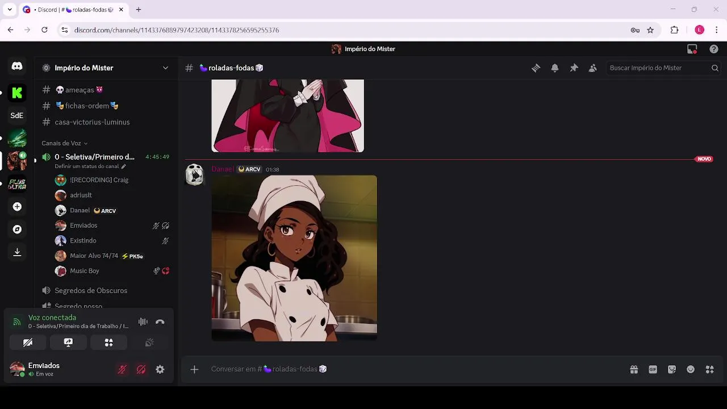Click Danael username in message

coord(222,169)
